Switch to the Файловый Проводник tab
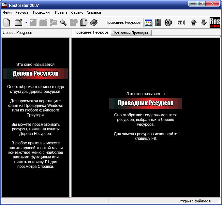 (x=131, y=33)
